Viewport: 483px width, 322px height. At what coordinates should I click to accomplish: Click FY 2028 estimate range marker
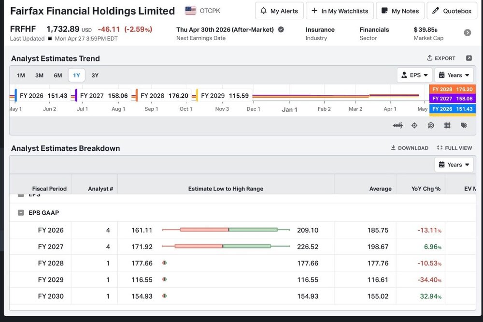[165, 263]
